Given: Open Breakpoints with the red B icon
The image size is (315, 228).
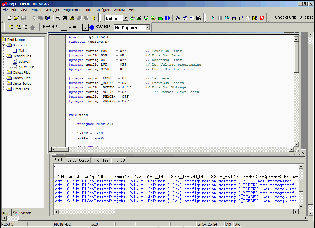Looking at the screenshot, I should pos(262,18).
